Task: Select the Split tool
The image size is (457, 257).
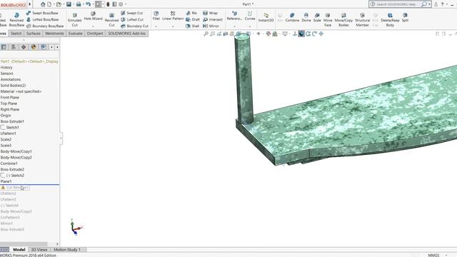Action: 405,17
